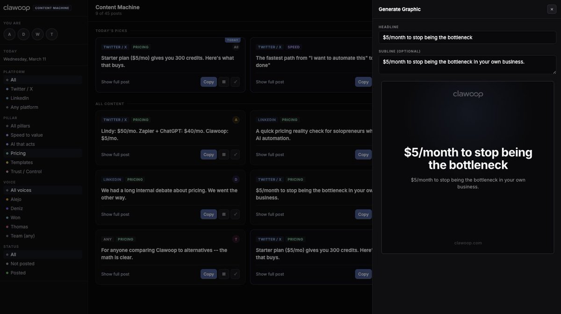Copy the internal debate pricing post
The image size is (561, 314).
[x=209, y=214]
